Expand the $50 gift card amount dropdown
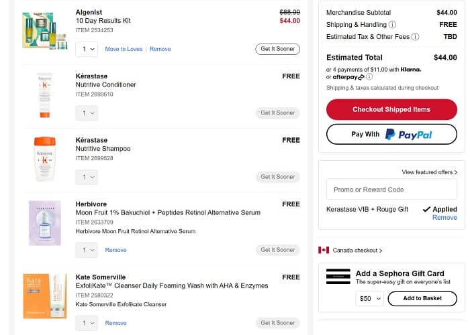The width and height of the screenshot is (470, 335). [x=369, y=298]
